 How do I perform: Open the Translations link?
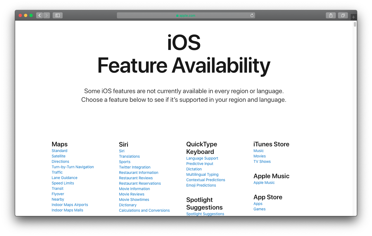[x=129, y=156]
